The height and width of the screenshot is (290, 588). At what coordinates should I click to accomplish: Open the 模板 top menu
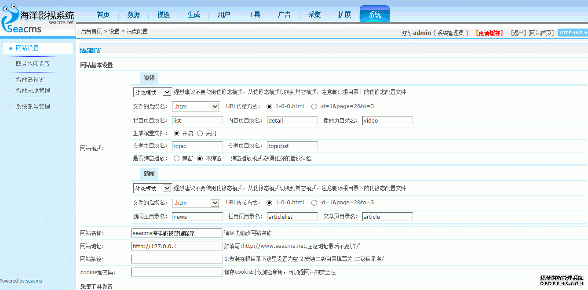(x=164, y=15)
